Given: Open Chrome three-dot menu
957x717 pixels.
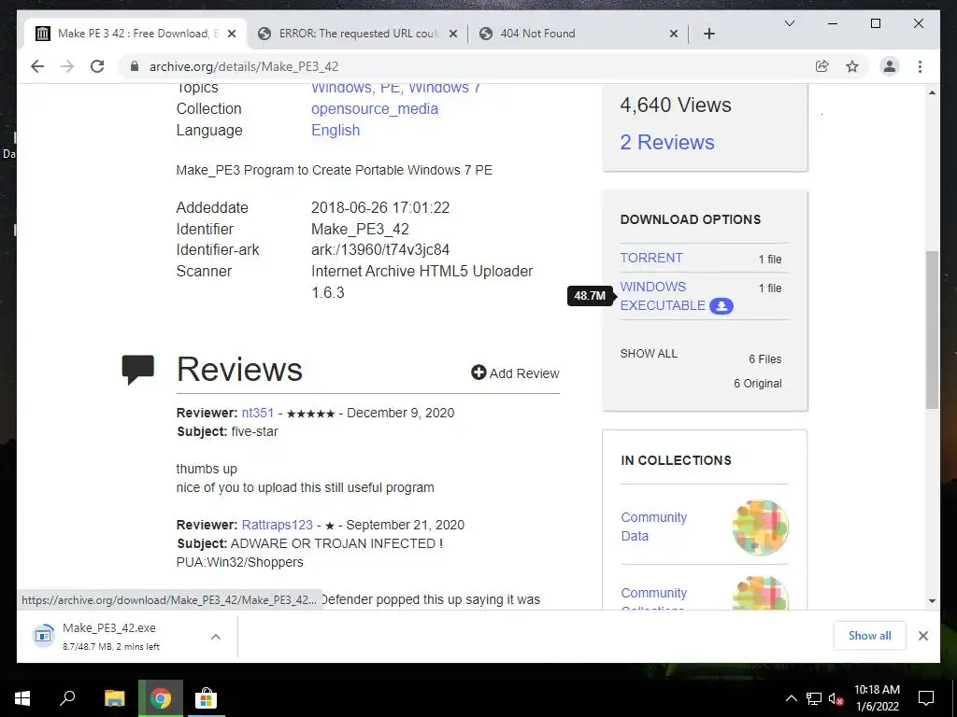Looking at the screenshot, I should click(920, 66).
